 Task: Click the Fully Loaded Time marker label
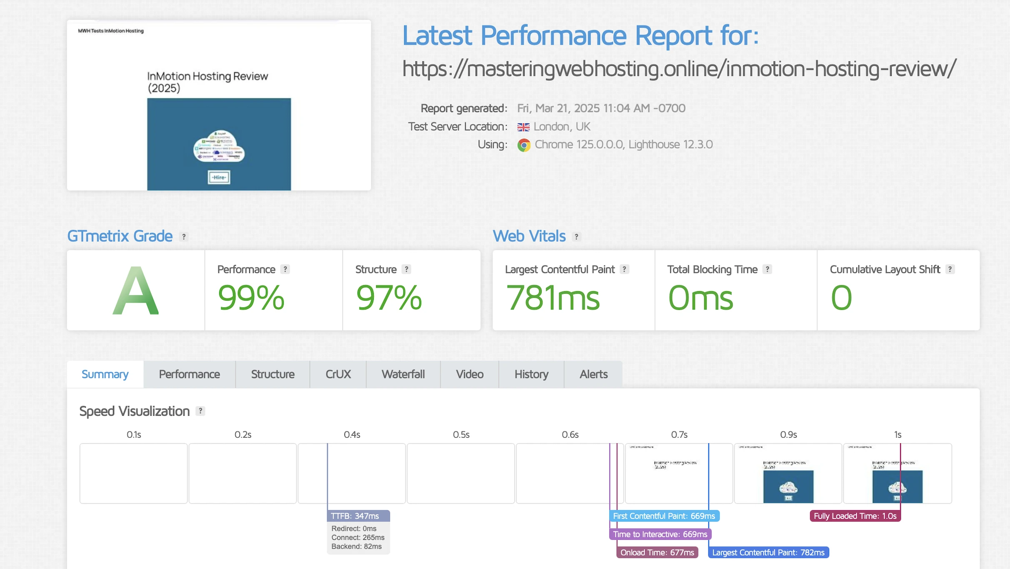(855, 516)
